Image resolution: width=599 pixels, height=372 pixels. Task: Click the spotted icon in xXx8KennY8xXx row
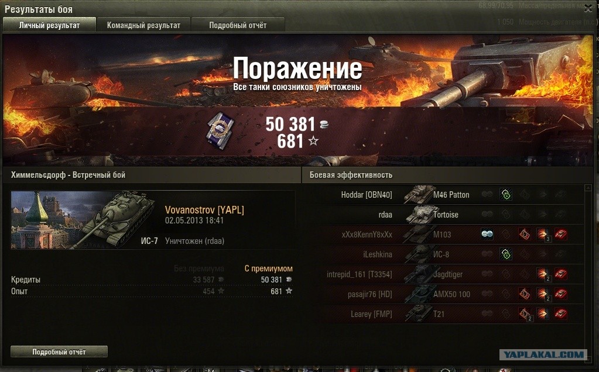point(487,235)
